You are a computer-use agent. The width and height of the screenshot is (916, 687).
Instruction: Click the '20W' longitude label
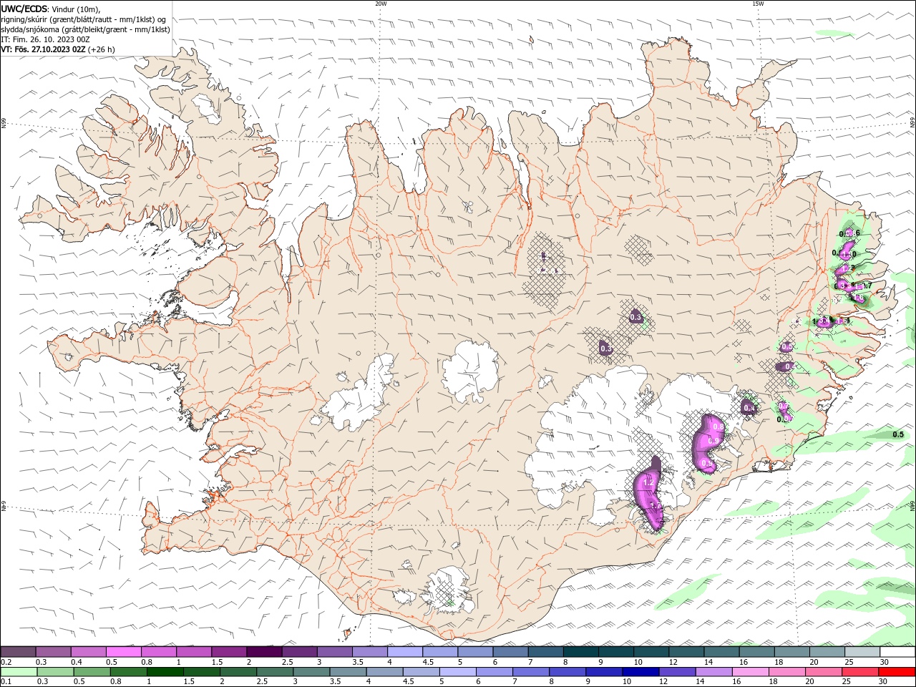pyautogui.click(x=381, y=4)
